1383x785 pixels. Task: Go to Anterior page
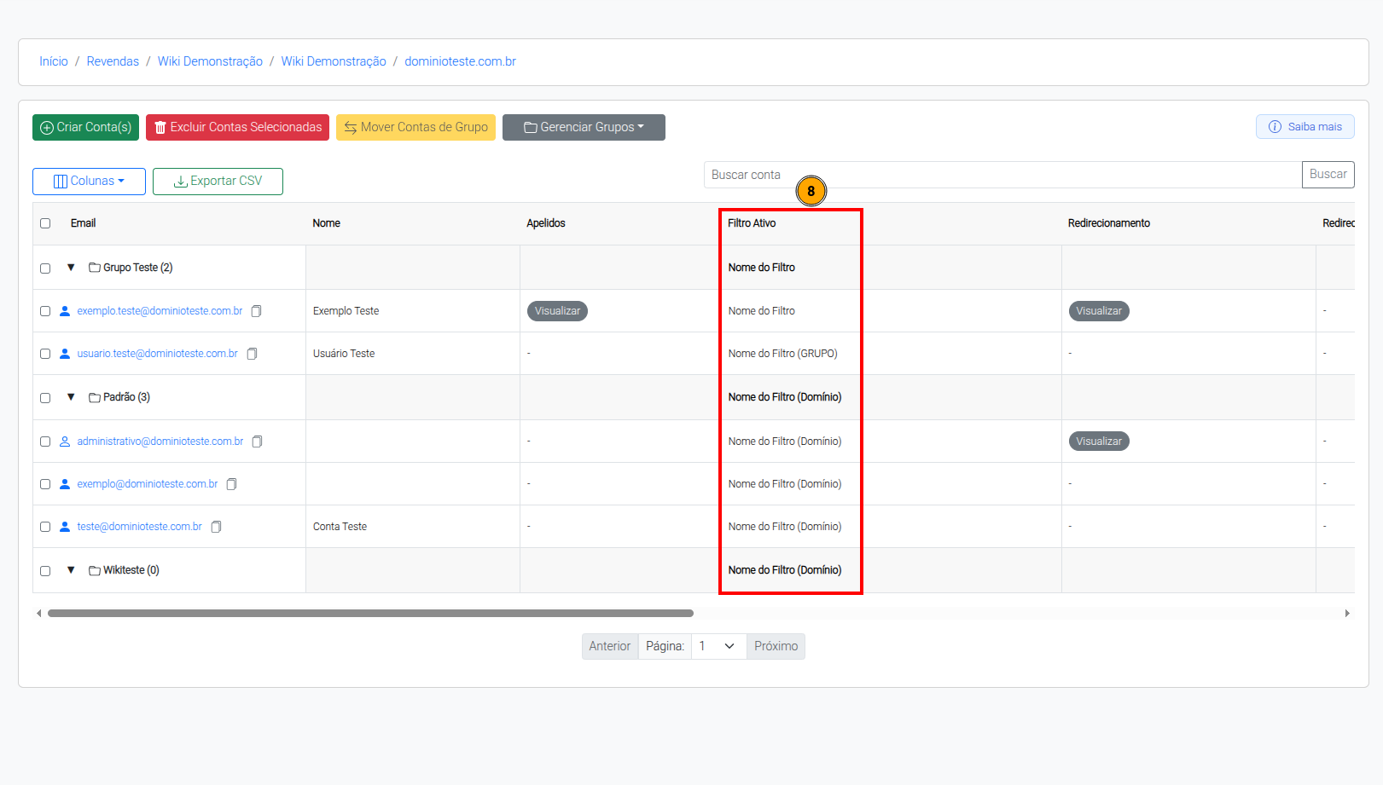[609, 646]
